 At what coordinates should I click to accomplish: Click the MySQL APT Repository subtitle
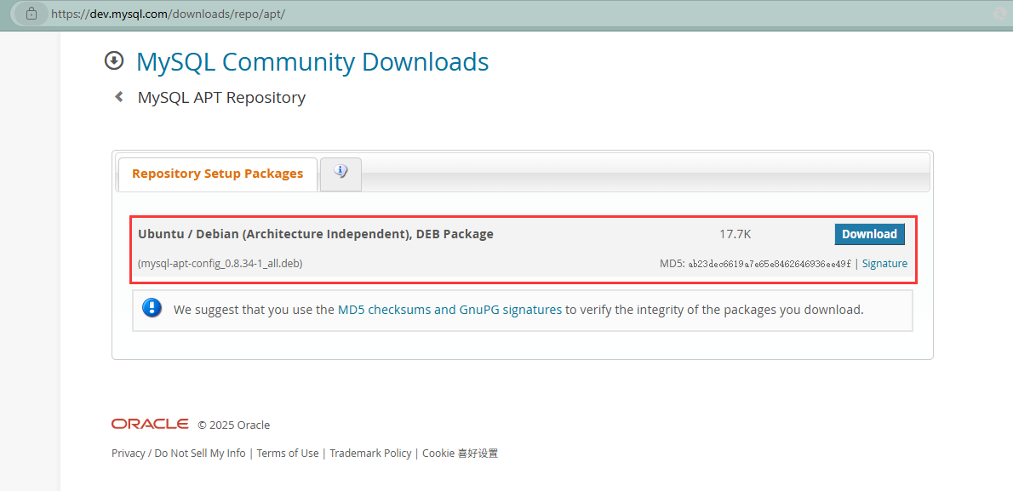click(221, 98)
